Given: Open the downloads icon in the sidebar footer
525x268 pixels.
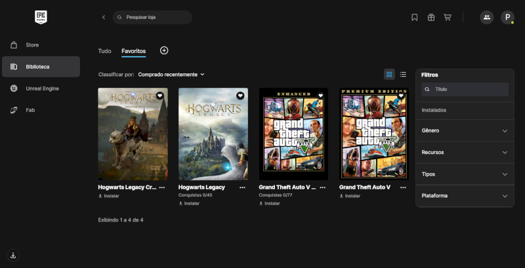Looking at the screenshot, I should click(x=13, y=256).
